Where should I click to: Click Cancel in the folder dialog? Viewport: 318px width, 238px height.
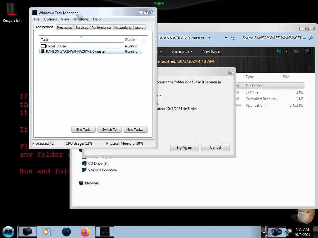pyautogui.click(x=216, y=148)
